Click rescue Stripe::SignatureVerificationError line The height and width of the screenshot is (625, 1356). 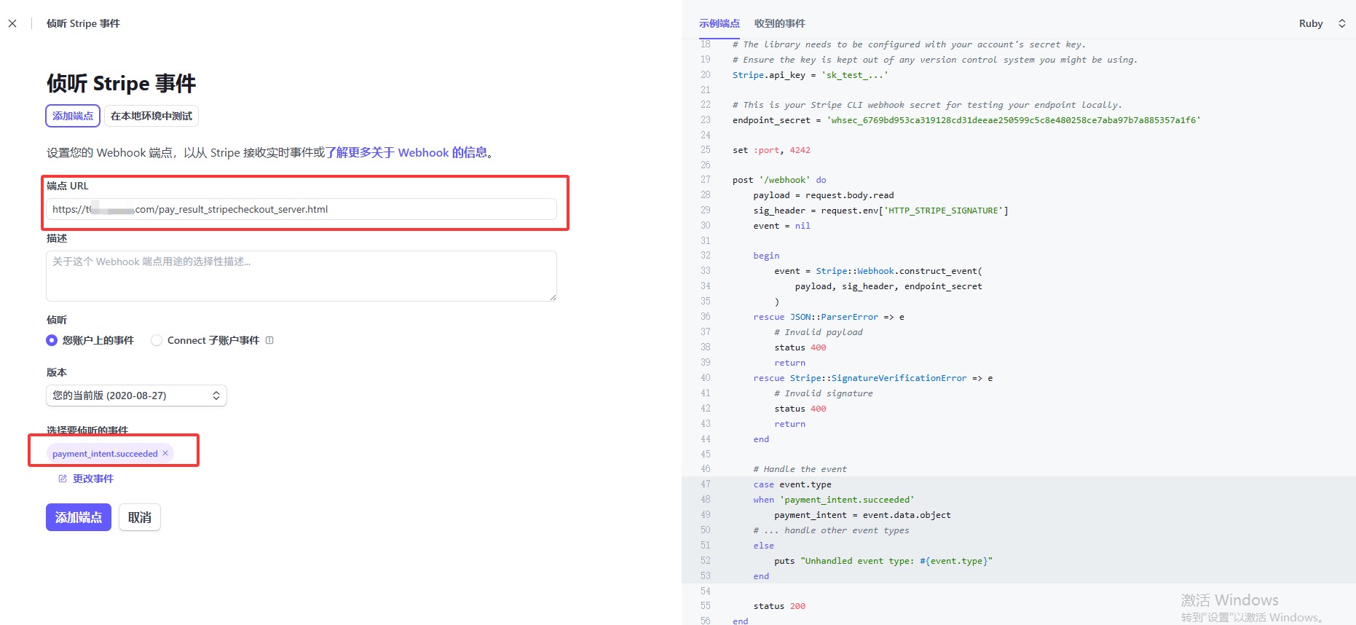(x=873, y=378)
